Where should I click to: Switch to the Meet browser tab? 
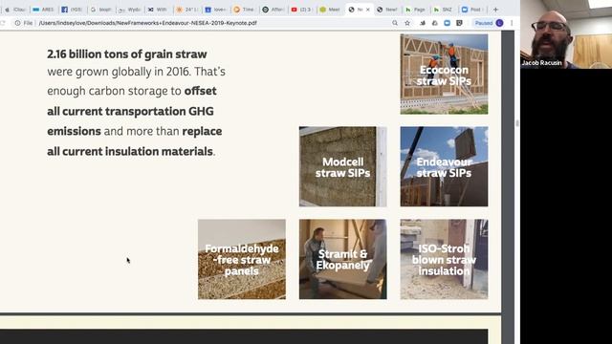[330, 10]
